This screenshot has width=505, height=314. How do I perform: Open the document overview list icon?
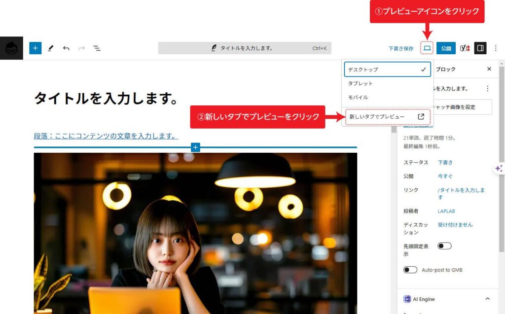(97, 48)
